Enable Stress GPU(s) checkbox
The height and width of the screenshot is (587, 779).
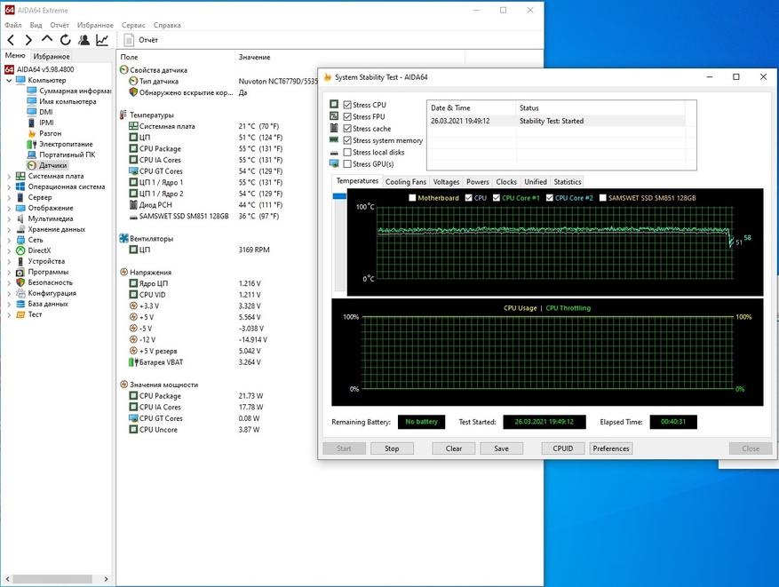(x=347, y=164)
